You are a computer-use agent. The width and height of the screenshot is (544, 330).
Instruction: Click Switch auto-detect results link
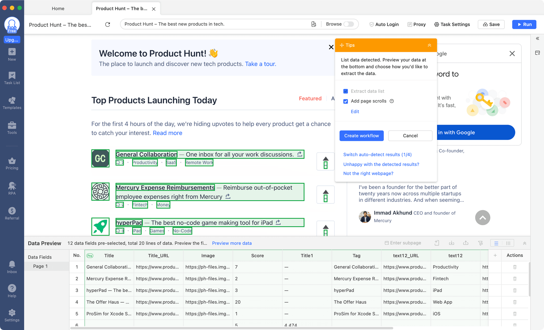pyautogui.click(x=377, y=155)
